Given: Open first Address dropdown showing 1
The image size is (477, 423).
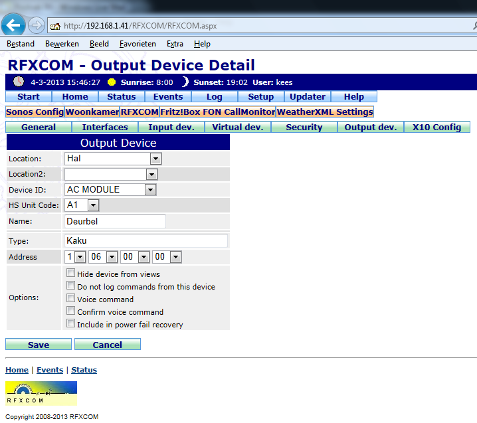Looking at the screenshot, I should point(75,257).
